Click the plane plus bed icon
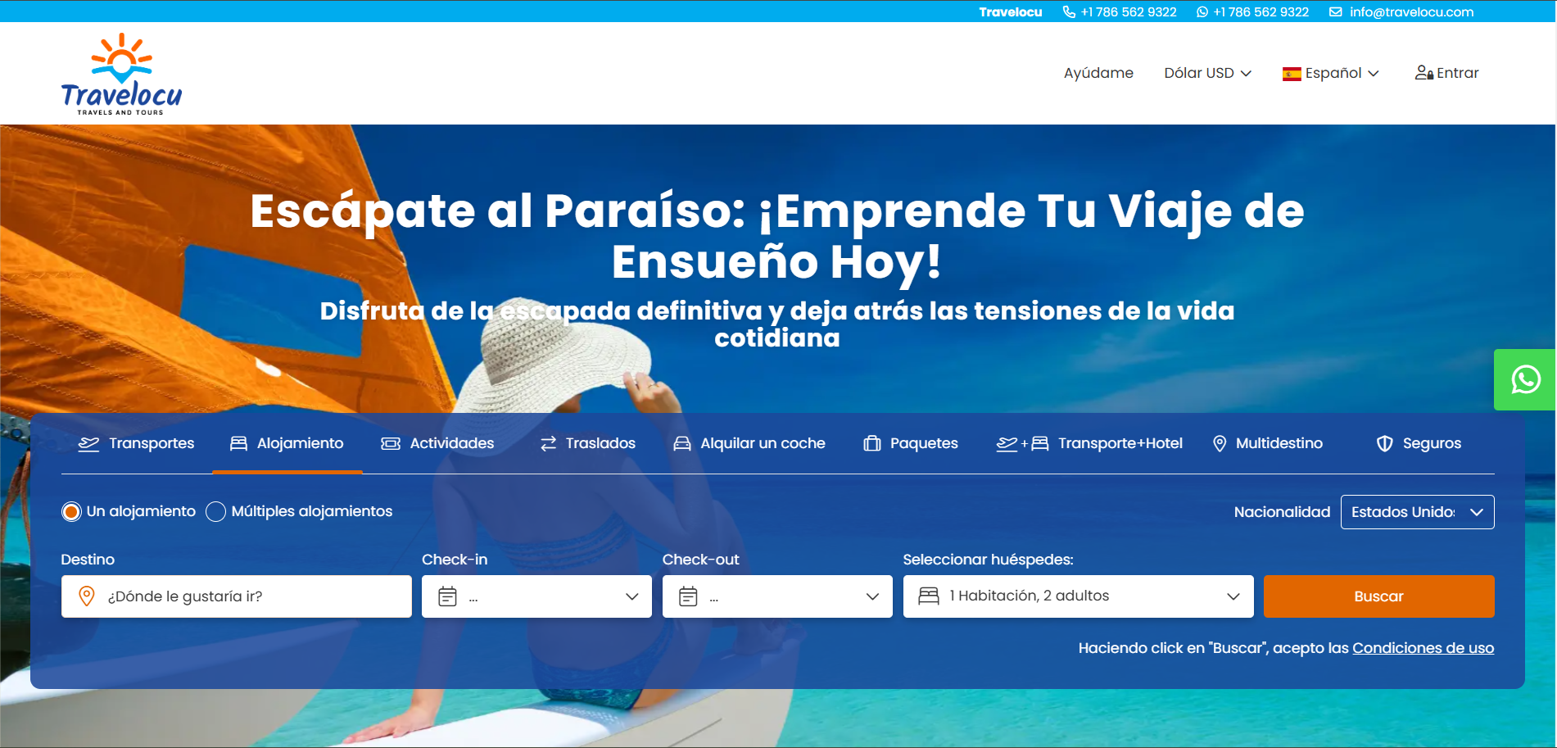Viewport: 1557px width, 748px height. point(1022,443)
